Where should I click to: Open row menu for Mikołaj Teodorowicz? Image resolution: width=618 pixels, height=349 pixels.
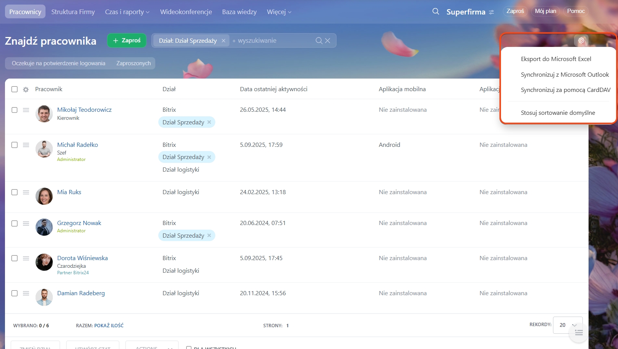tap(26, 110)
